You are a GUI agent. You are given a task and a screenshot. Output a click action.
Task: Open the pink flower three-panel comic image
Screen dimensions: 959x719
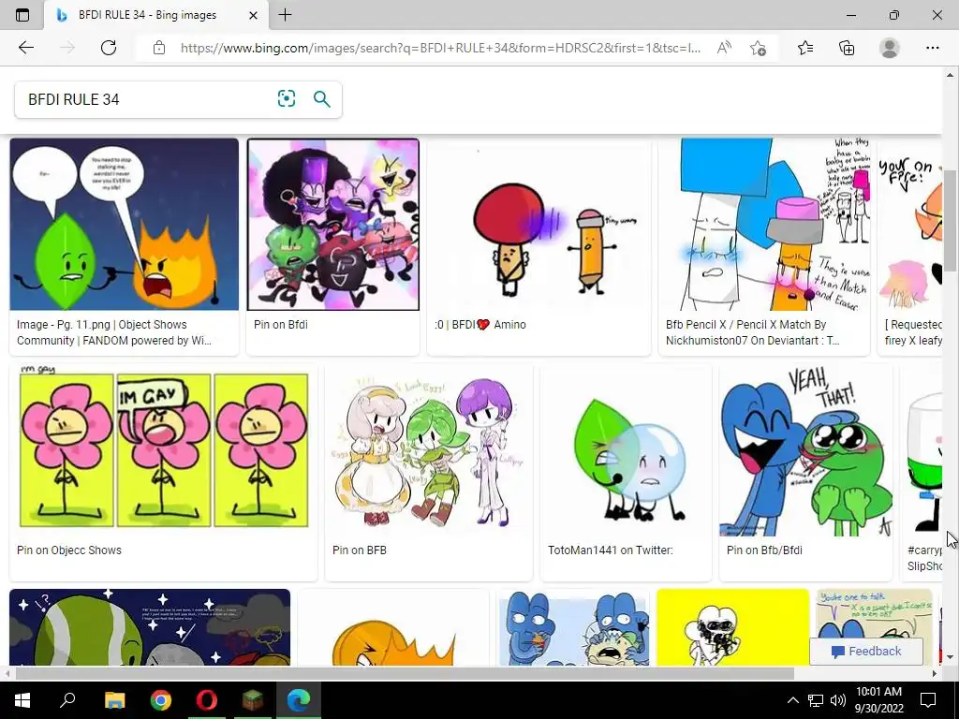(x=164, y=450)
